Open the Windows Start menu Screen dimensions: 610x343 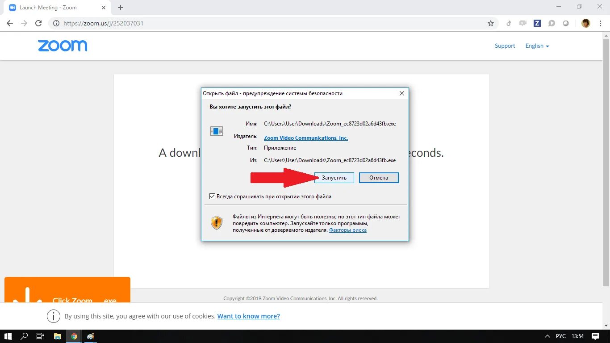point(8,336)
